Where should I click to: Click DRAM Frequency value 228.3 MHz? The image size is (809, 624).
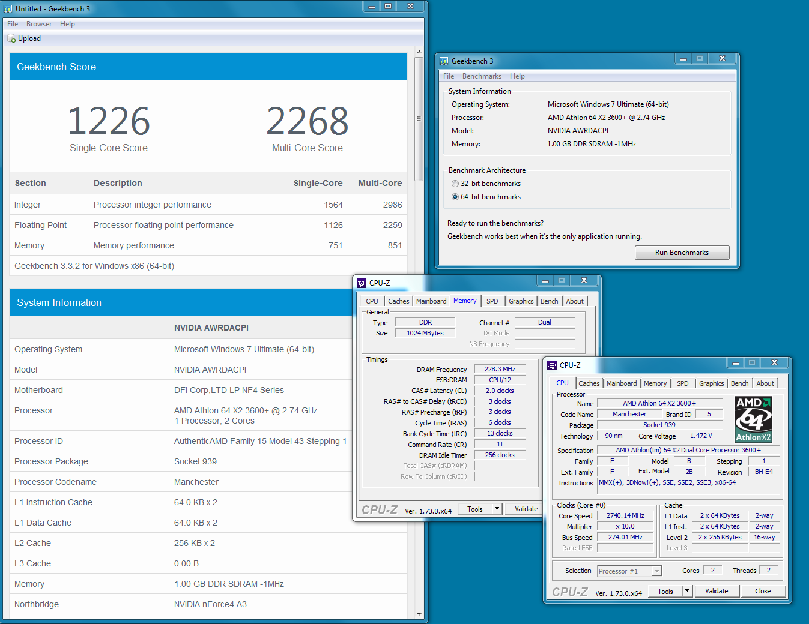[500, 370]
